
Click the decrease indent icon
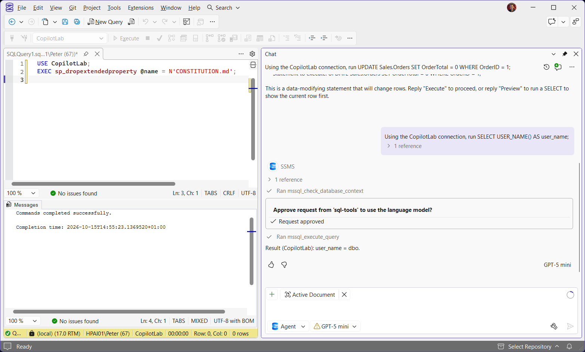point(312,38)
